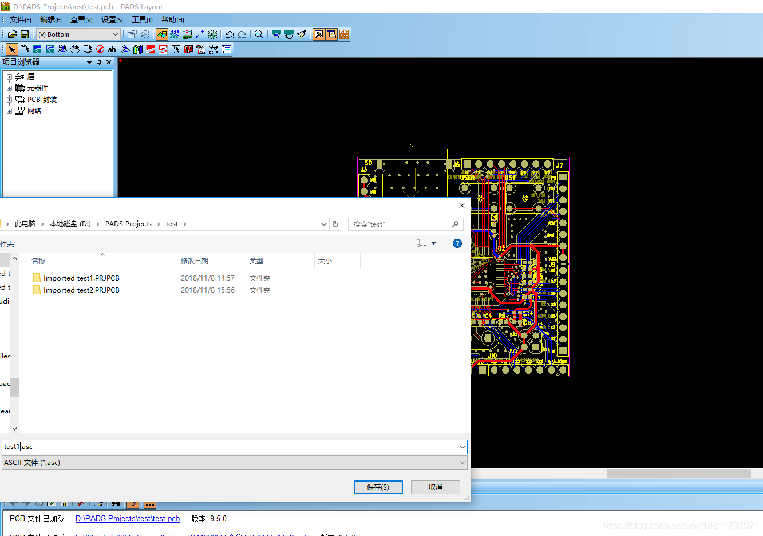Open the D:\PADS Projects\test\test.pcb link
The width and height of the screenshot is (763, 536).
point(128,518)
